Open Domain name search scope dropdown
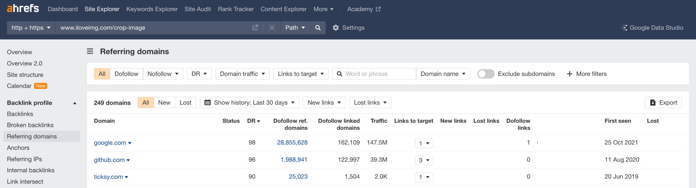The height and width of the screenshot is (188, 696). click(443, 74)
